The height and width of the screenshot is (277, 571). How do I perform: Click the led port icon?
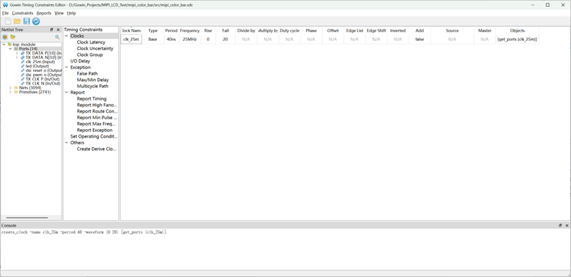22,66
